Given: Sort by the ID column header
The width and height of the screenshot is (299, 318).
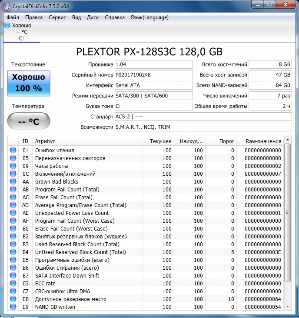Looking at the screenshot, I should click(x=25, y=141).
